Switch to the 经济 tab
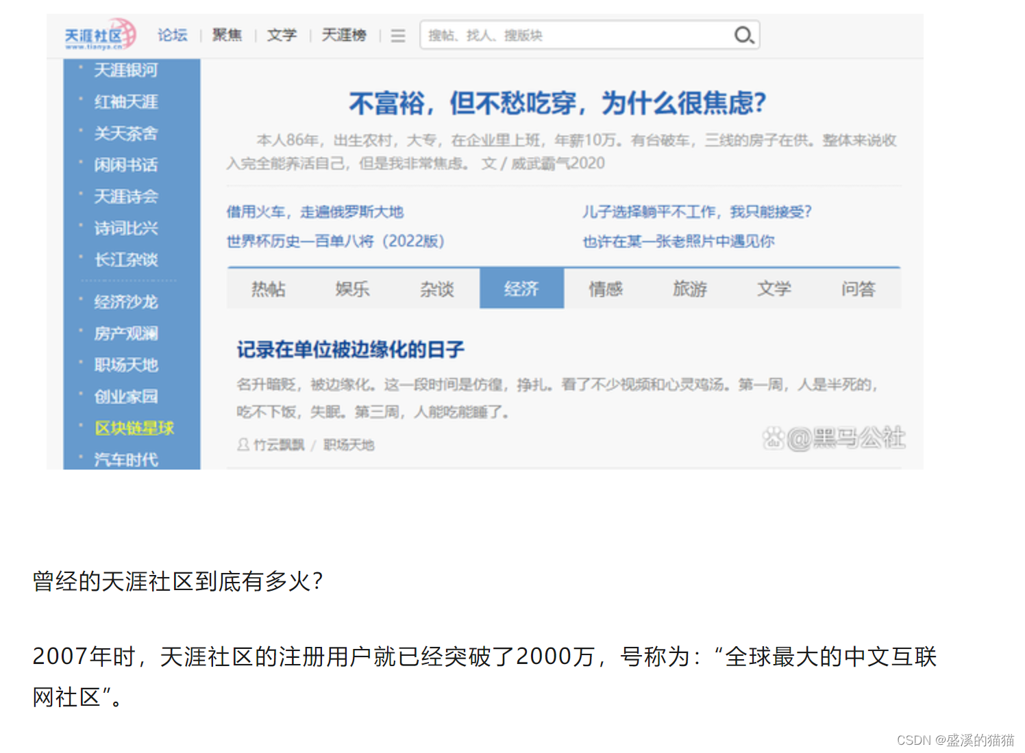The image size is (1025, 753). pyautogui.click(x=521, y=289)
